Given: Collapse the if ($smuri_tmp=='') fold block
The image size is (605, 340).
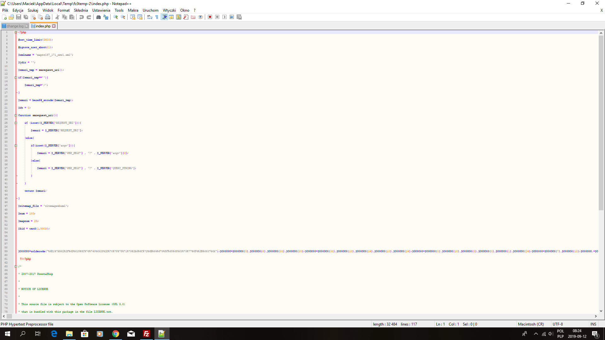Looking at the screenshot, I should pyautogui.click(x=16, y=77).
